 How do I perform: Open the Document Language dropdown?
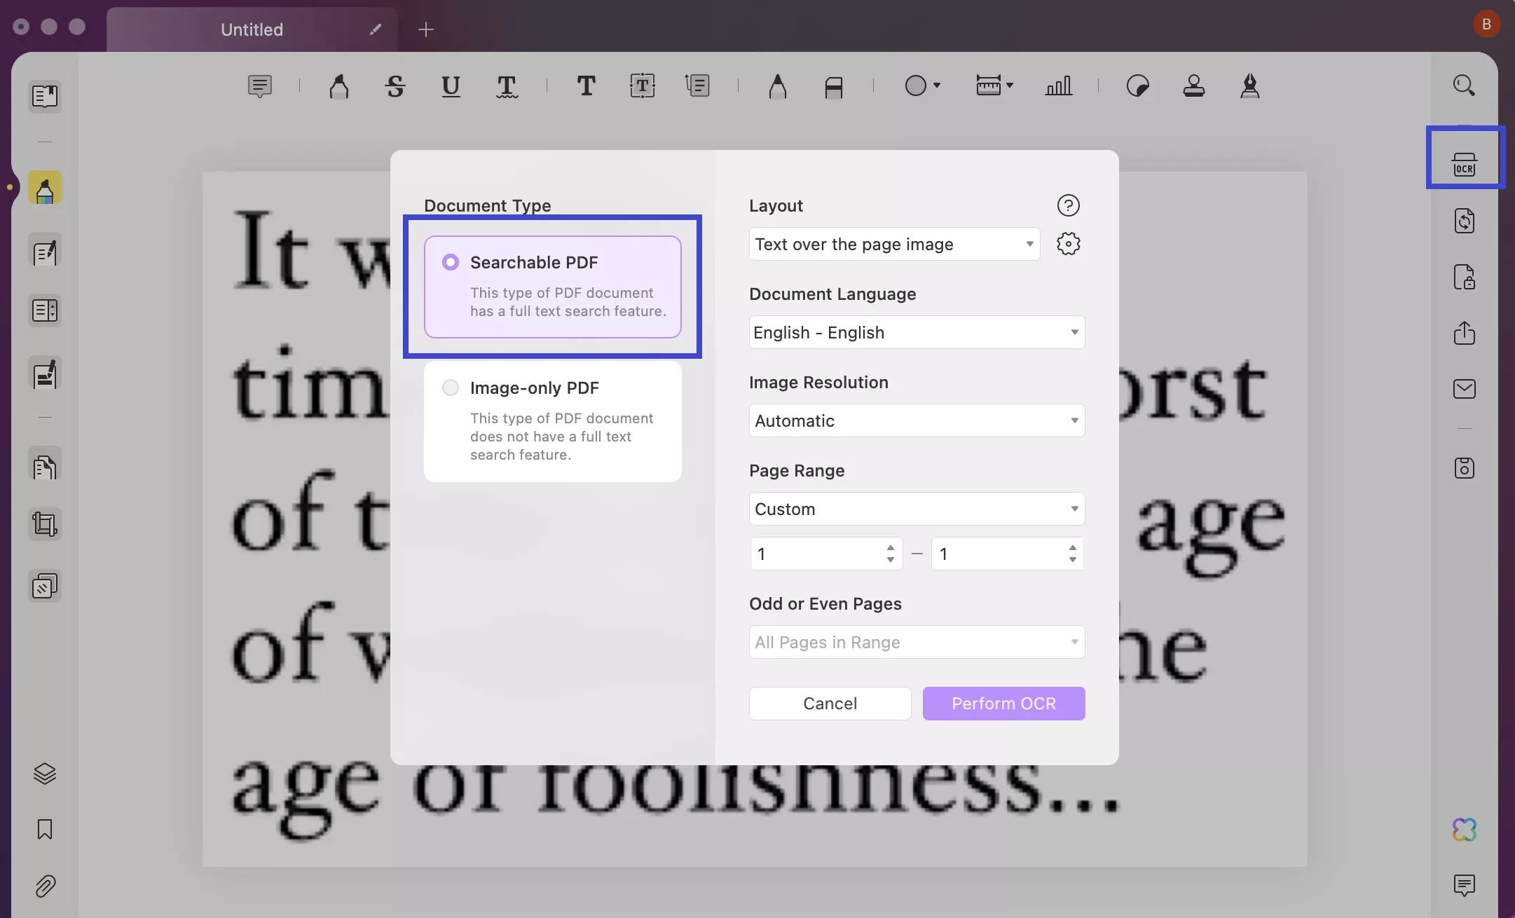click(x=916, y=332)
